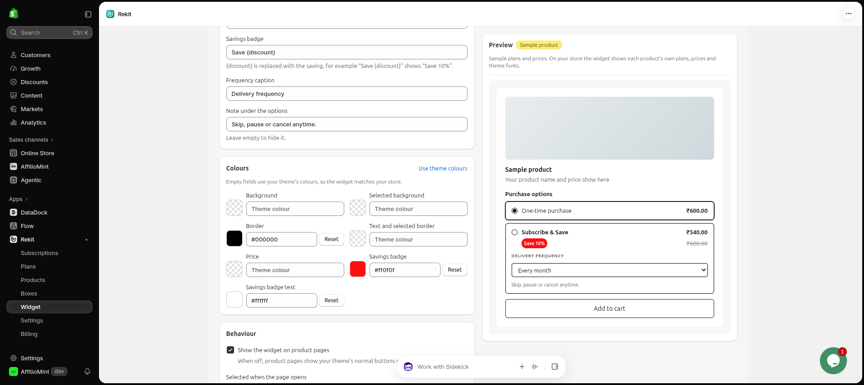
Task: Expand the Apps section
Action: (18, 199)
